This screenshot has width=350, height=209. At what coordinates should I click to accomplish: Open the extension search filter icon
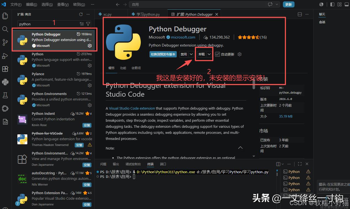tap(88, 24)
